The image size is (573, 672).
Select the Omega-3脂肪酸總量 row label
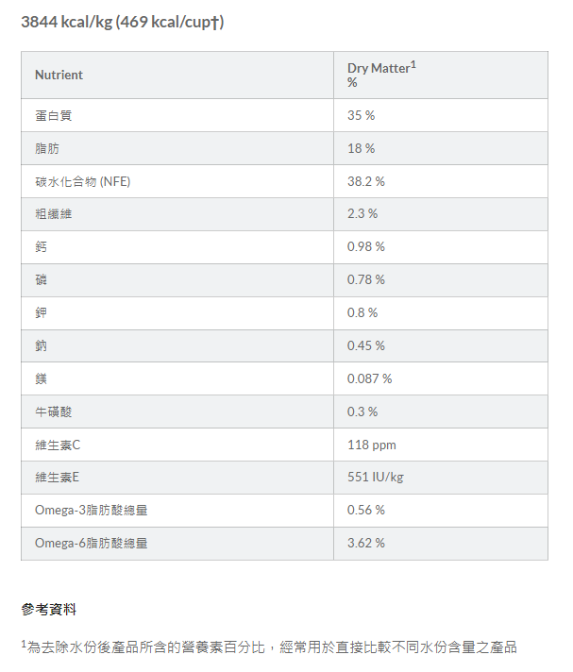coord(92,510)
